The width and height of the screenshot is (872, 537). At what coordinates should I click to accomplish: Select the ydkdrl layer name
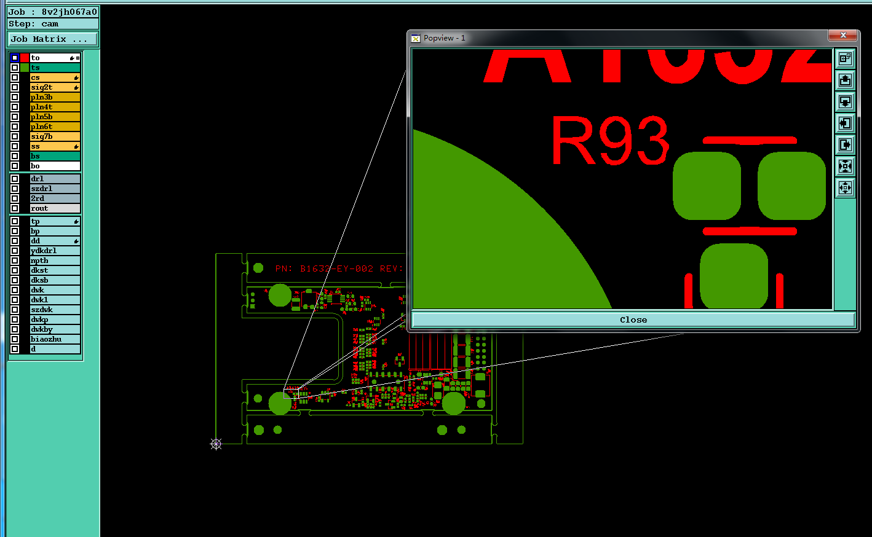[55, 251]
